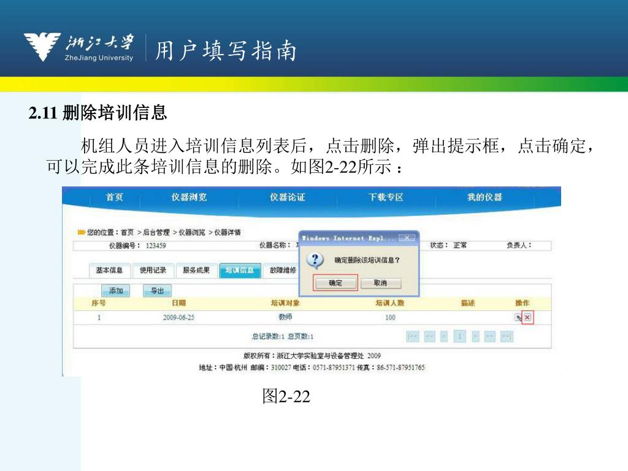Image resolution: width=628 pixels, height=471 pixels.
Task: Click the 教师 cell in row 1
Action: (x=285, y=317)
